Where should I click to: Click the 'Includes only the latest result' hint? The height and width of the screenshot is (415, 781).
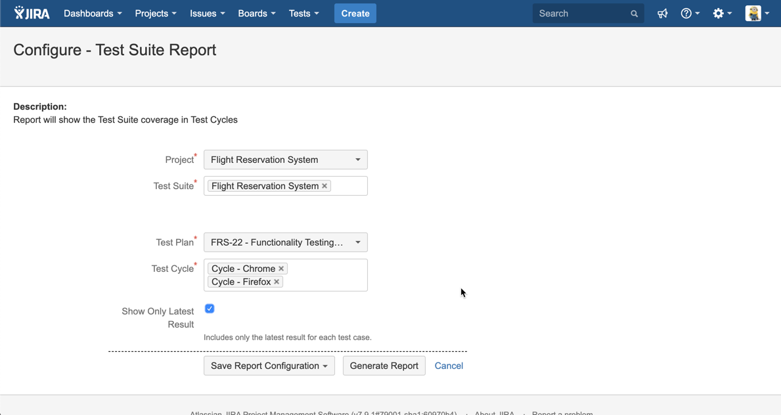click(x=288, y=338)
